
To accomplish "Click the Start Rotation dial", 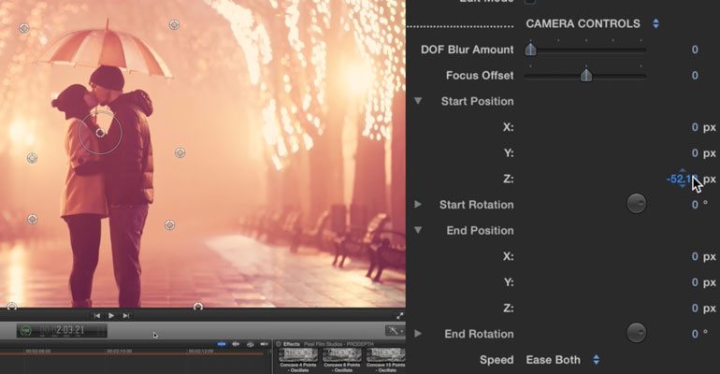I will pyautogui.click(x=637, y=203).
